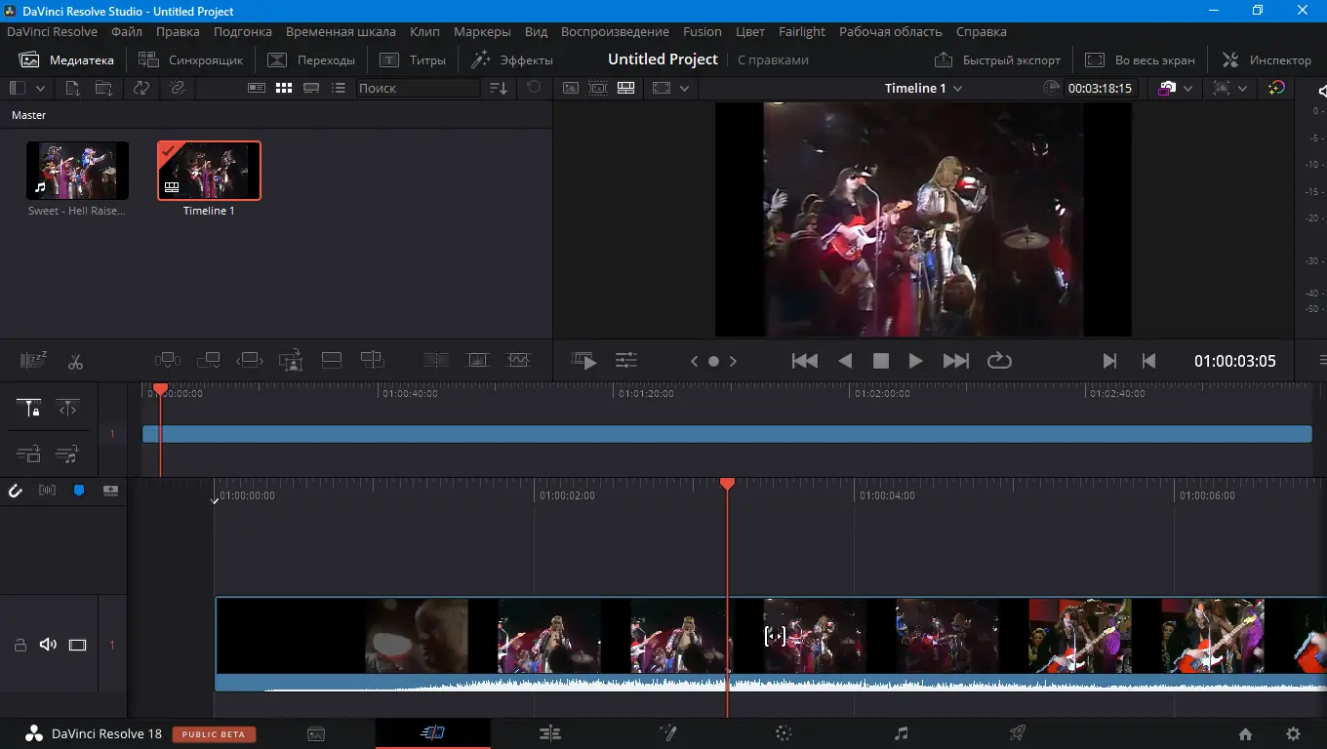Toggle timeline snapping magnet

16,491
